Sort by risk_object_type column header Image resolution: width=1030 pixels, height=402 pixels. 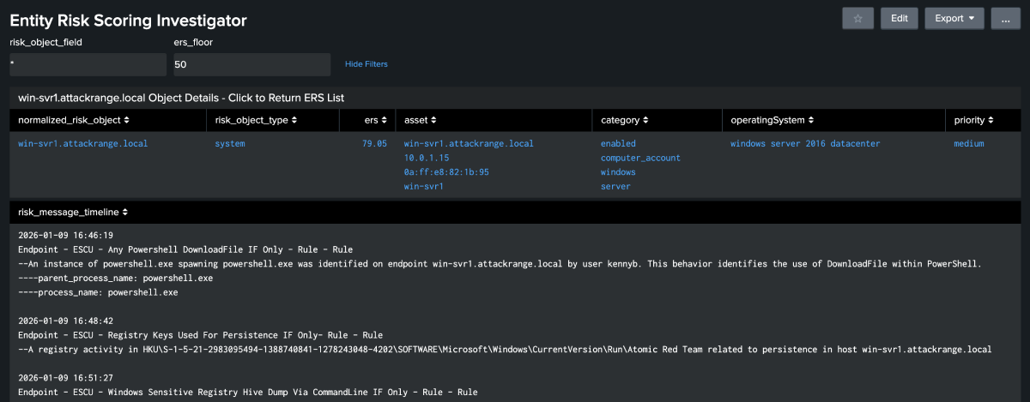tap(256, 120)
